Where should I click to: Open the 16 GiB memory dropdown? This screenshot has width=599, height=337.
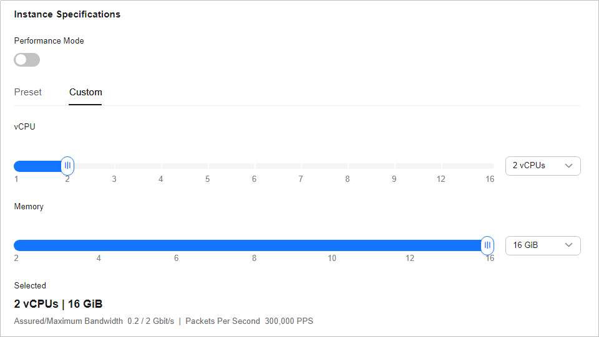542,245
